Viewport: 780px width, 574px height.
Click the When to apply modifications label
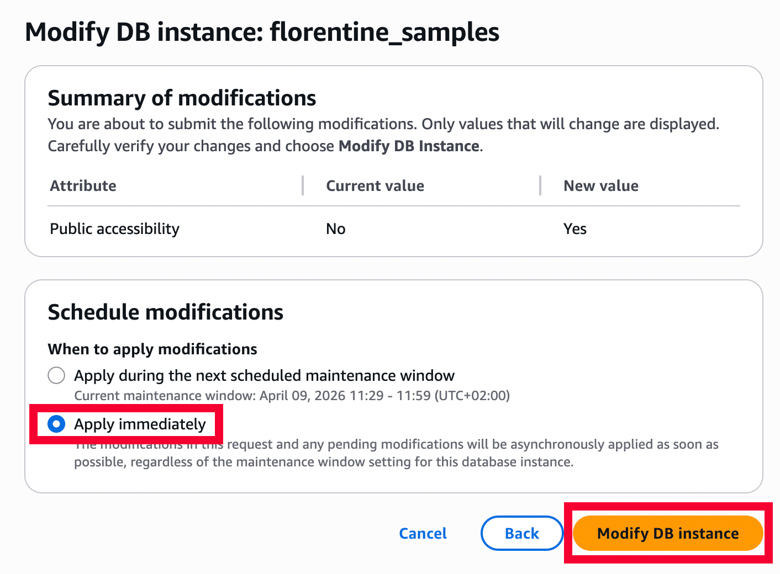152,349
